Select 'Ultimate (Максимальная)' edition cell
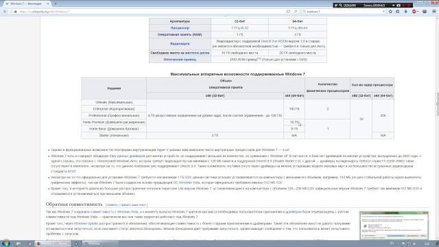Screen dimensions: 439x247 pos(114,102)
